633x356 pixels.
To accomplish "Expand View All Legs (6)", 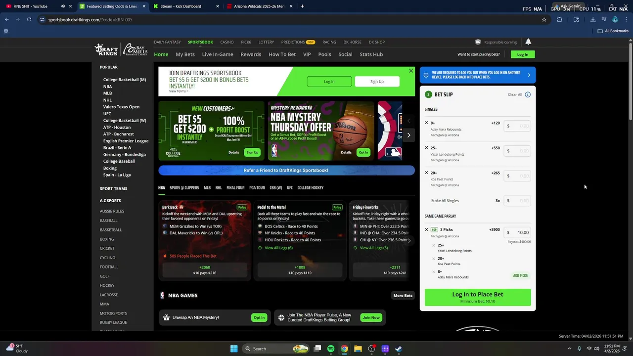I will click(x=278, y=248).
